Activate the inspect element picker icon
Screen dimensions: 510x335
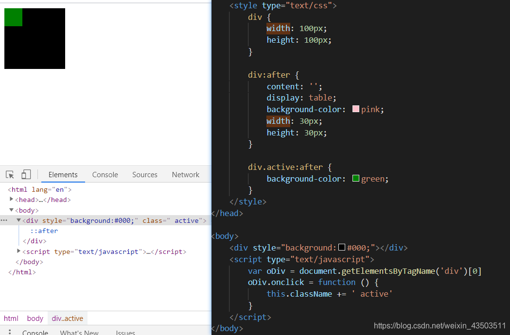pos(10,175)
